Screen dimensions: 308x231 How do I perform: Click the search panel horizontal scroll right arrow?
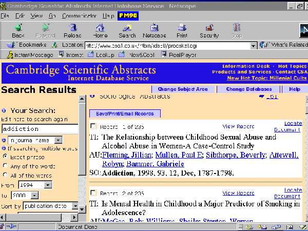pos(74,217)
